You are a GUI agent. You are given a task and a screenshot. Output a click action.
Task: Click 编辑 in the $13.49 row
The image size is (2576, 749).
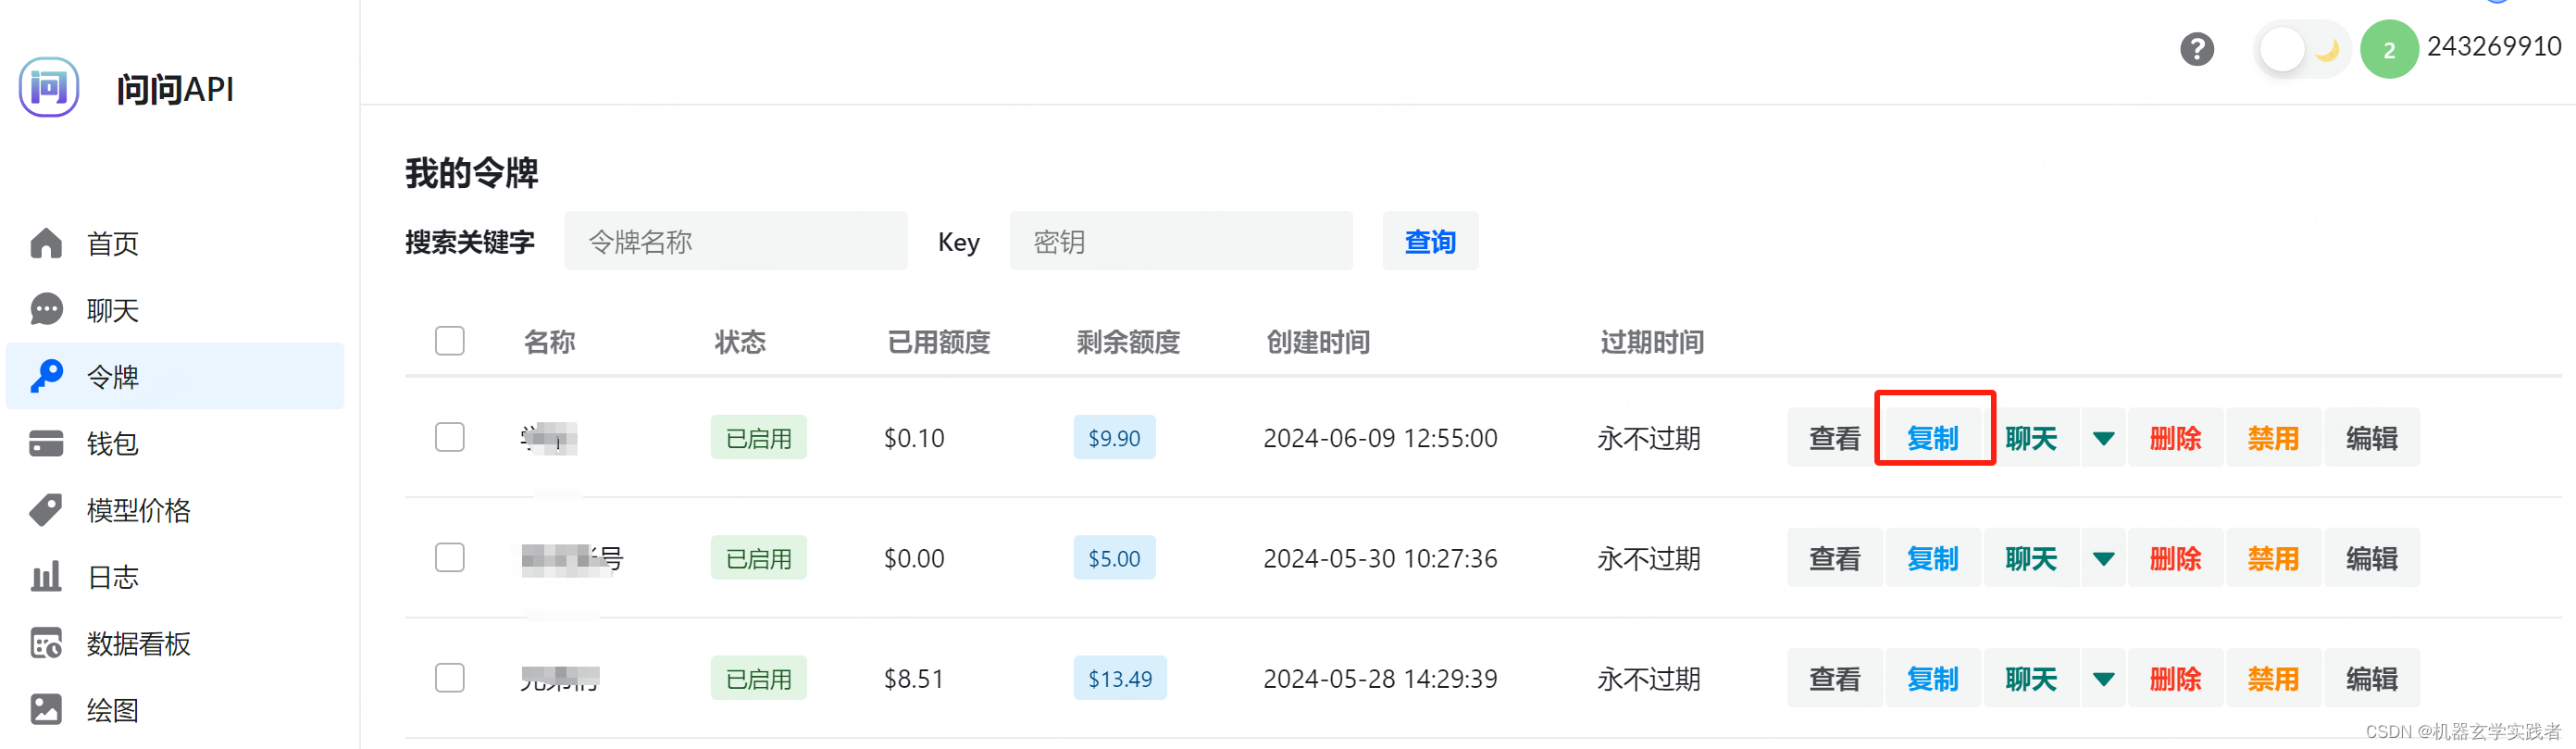pos(2371,678)
